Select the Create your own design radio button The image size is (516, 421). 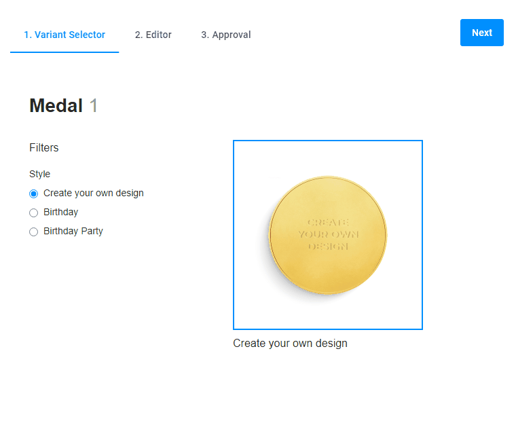[x=34, y=194]
